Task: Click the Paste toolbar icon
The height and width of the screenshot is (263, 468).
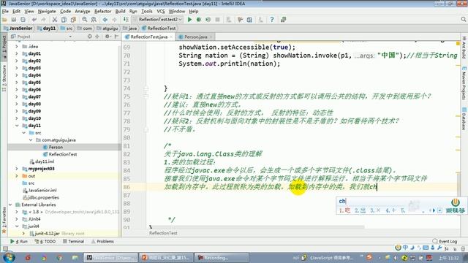Action: click(x=73, y=20)
